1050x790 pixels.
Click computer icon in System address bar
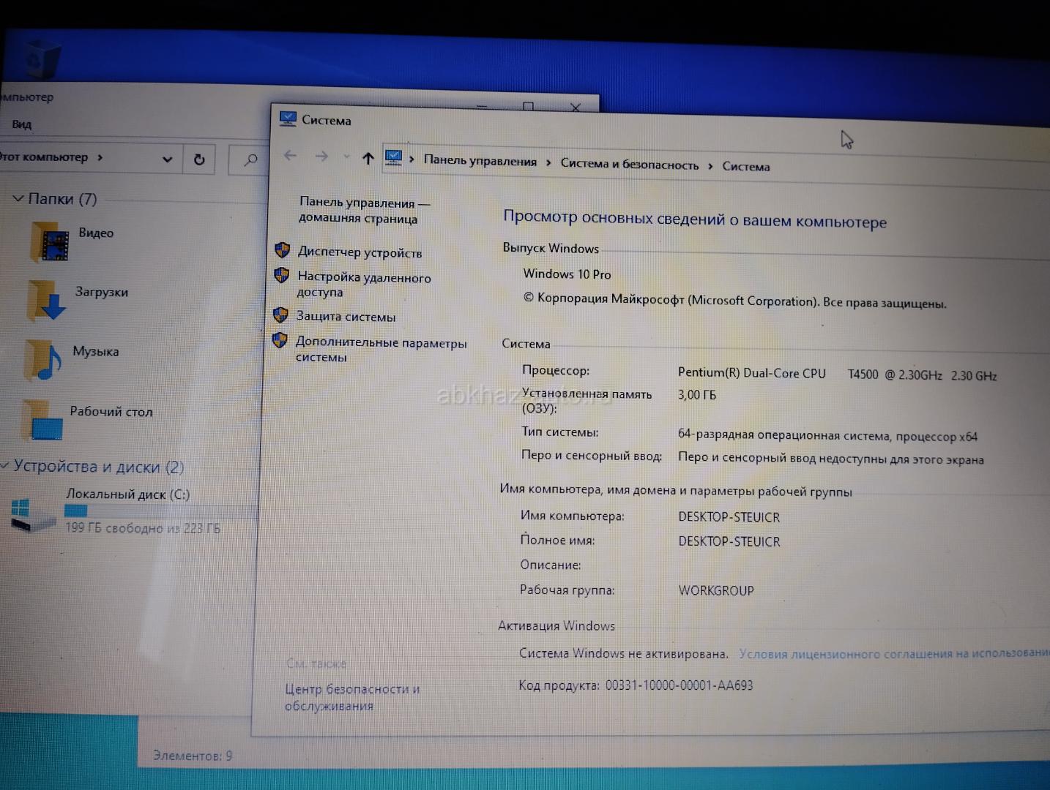coord(393,158)
